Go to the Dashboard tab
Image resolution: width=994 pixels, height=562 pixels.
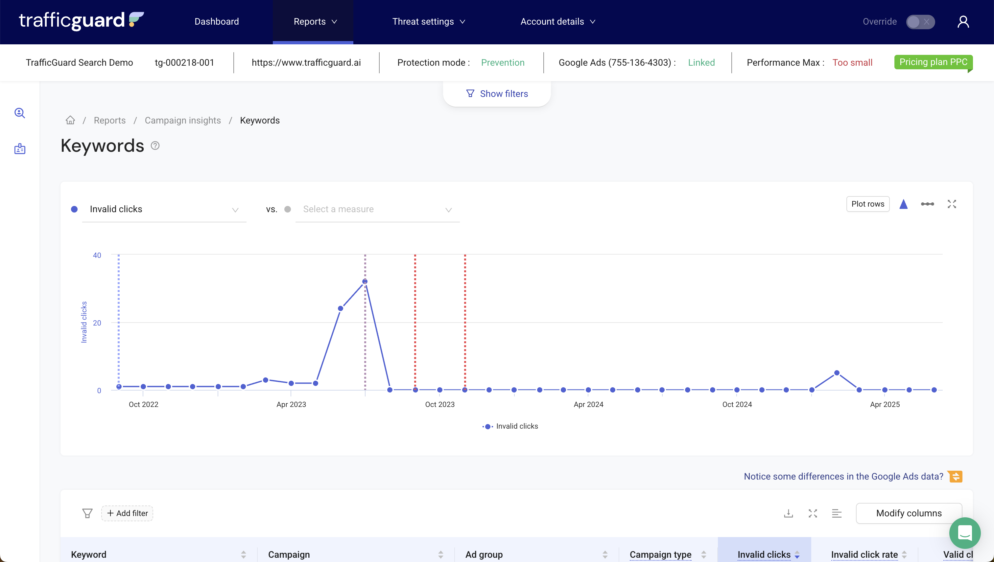coord(217,22)
